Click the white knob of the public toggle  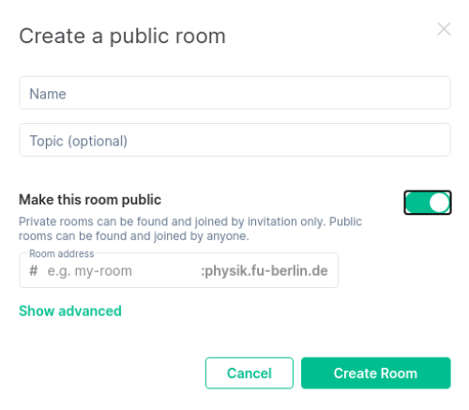tap(439, 203)
